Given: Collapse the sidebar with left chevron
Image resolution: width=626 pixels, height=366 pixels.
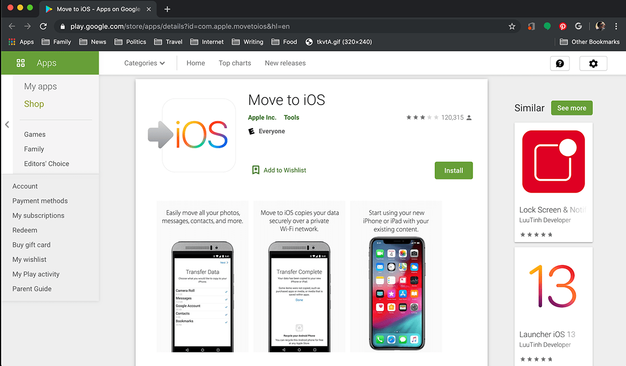Looking at the screenshot, I should [7, 125].
